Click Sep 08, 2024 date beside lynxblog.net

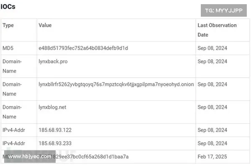(212, 107)
